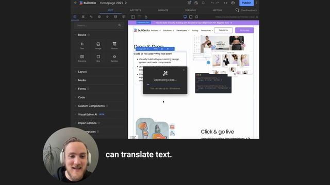
Task: Click the undo arrow icon
Action: point(212,3)
